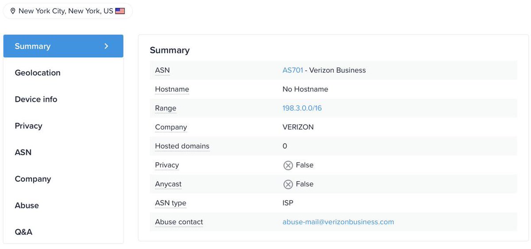Click the 198.3.0.0/16 range link

tap(302, 108)
